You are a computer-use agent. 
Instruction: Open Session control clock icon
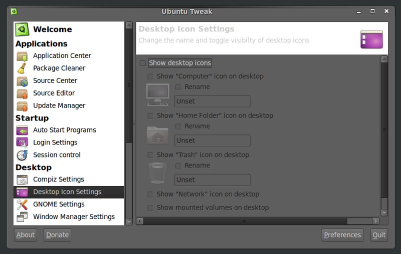[x=22, y=155]
